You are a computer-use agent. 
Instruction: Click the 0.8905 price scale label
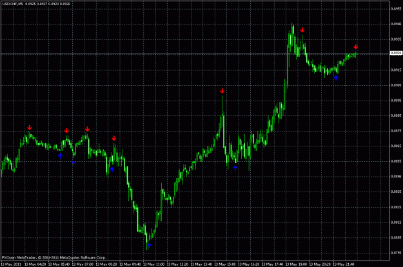point(396,85)
